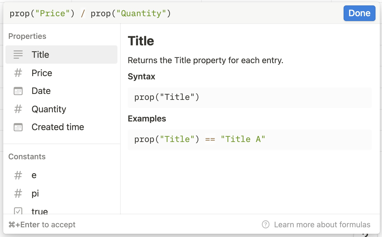The width and height of the screenshot is (382, 237).
Task: Click the calendar icon beside Date
Action: [18, 91]
